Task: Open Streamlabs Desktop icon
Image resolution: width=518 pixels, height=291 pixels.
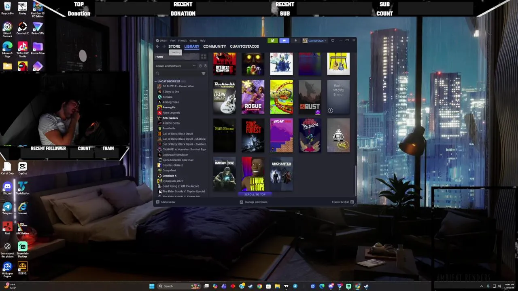Action: pyautogui.click(x=22, y=250)
